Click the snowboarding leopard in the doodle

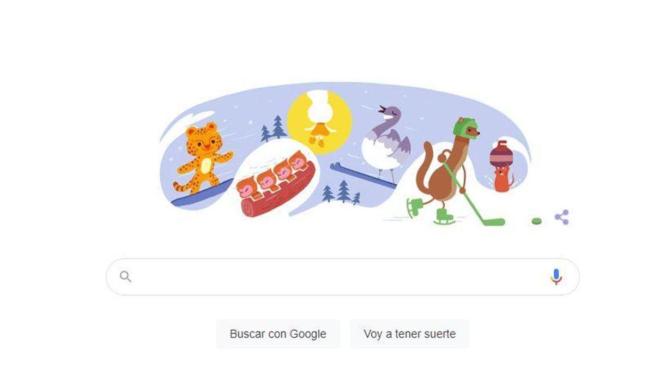tap(202, 158)
